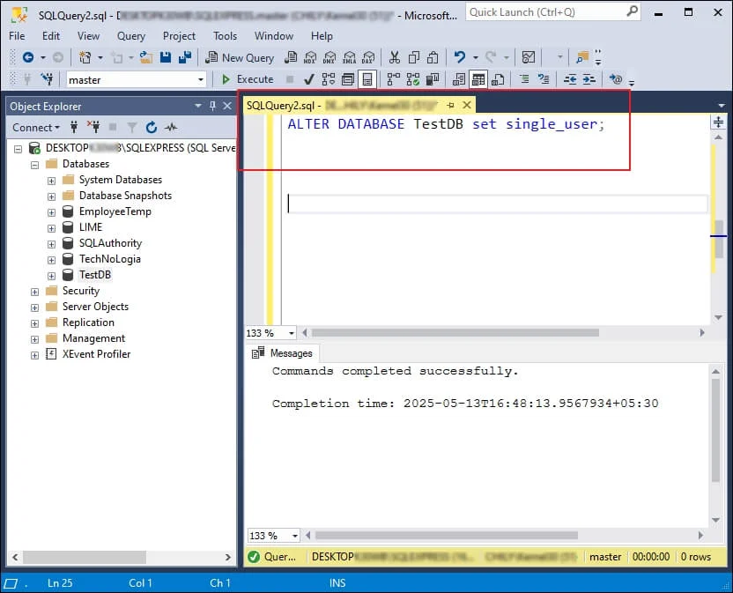This screenshot has height=593, width=733.
Task: Select Results to Text mode
Action: [x=459, y=79]
